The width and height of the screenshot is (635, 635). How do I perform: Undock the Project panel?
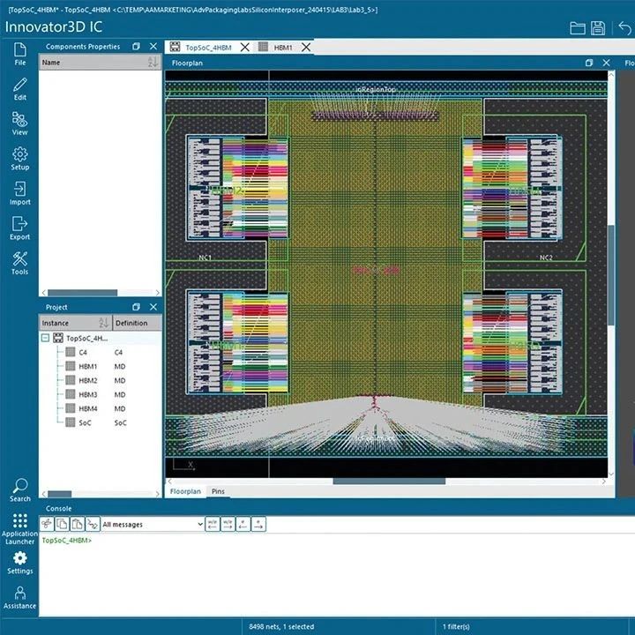point(136,307)
